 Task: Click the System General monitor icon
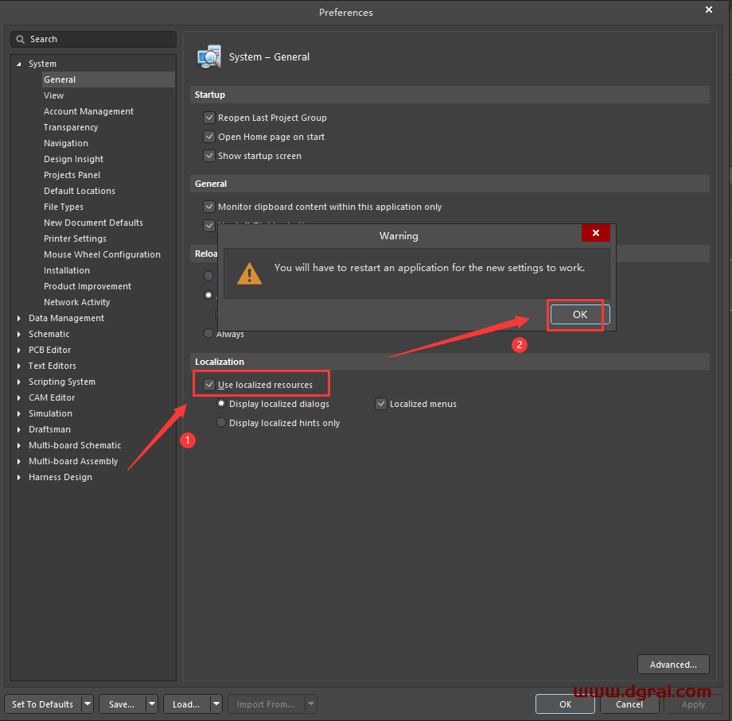(209, 57)
